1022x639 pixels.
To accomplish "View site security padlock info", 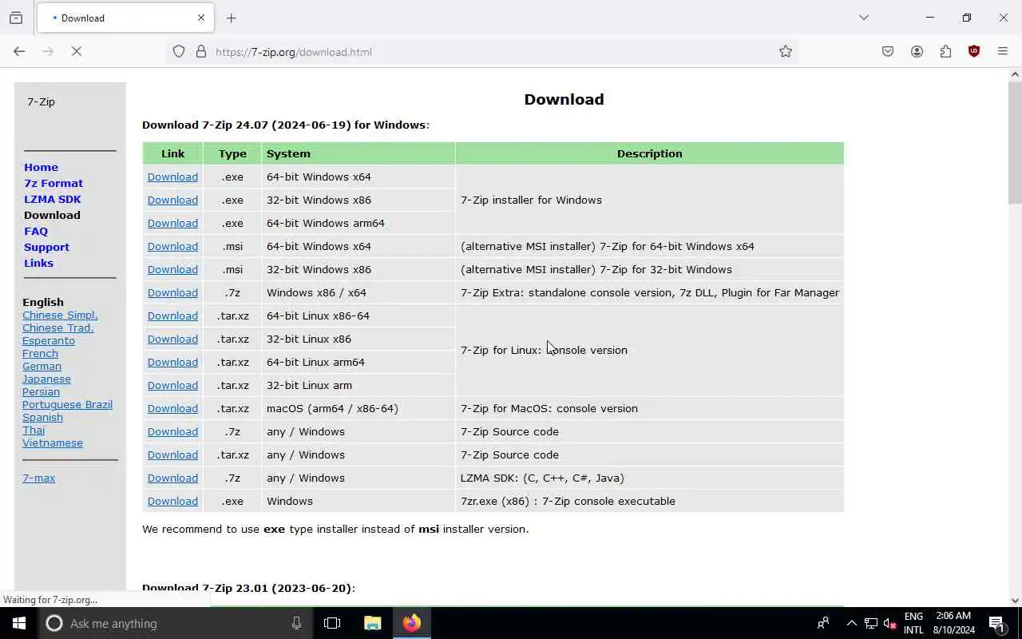I will click(201, 51).
